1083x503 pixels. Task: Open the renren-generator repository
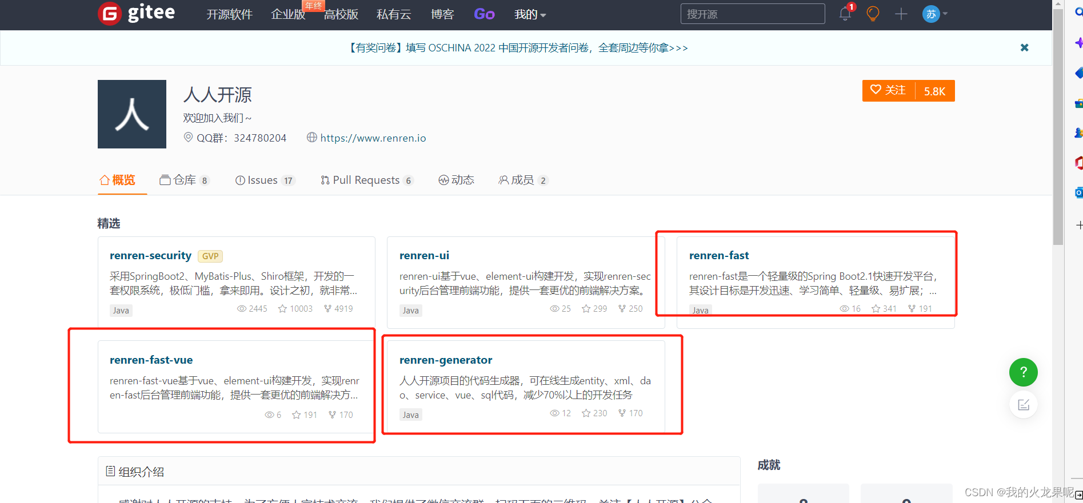pyautogui.click(x=446, y=360)
